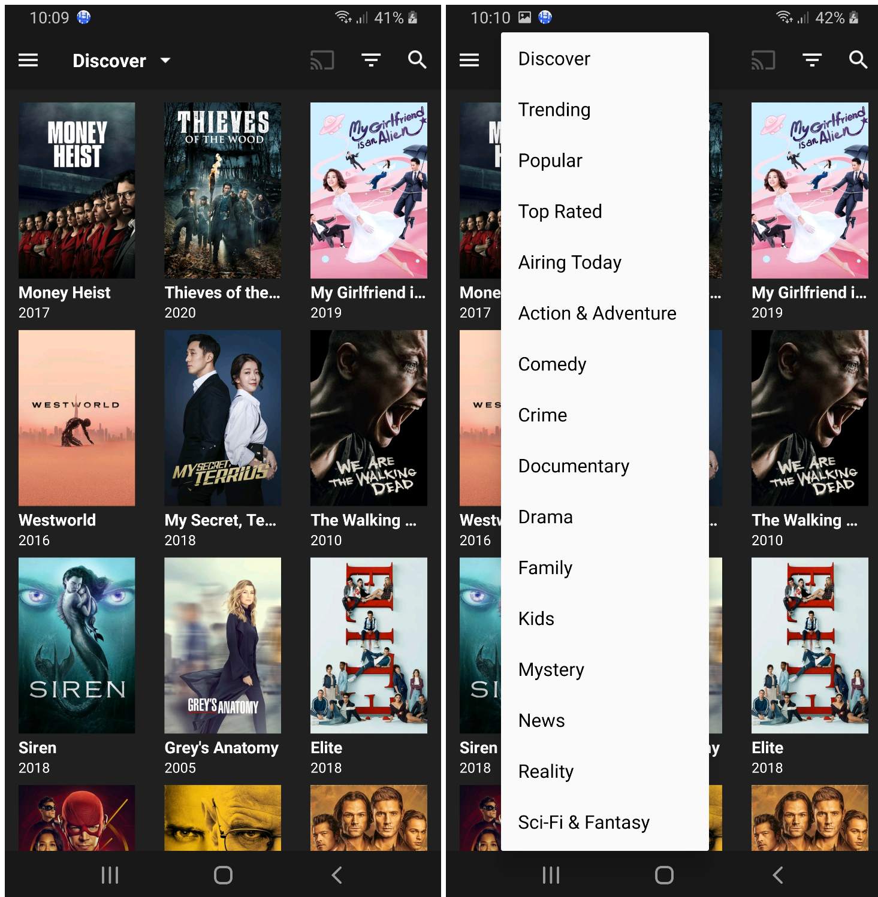
Task: Open filter icon in left screen
Action: 371,60
